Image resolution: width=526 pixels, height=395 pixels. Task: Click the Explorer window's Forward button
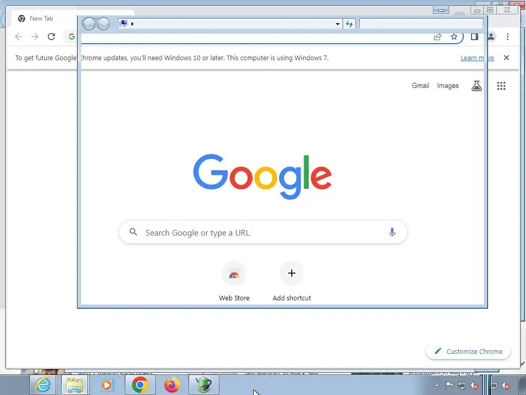click(103, 24)
